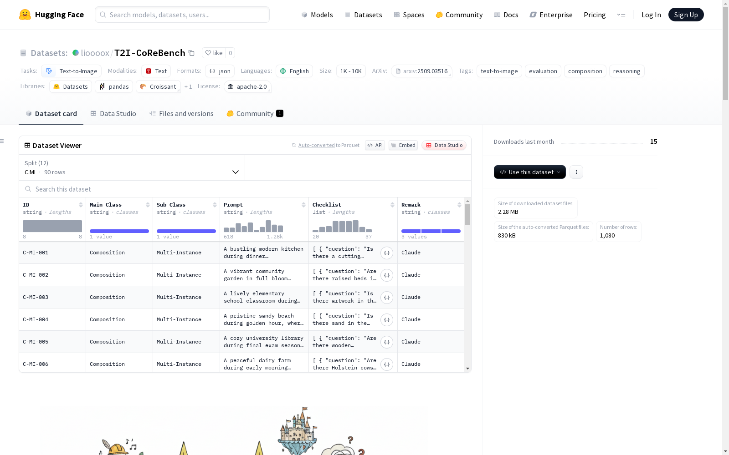Copy dataset name with the copy icon
Viewport: 729px width, 455px height.
point(192,53)
